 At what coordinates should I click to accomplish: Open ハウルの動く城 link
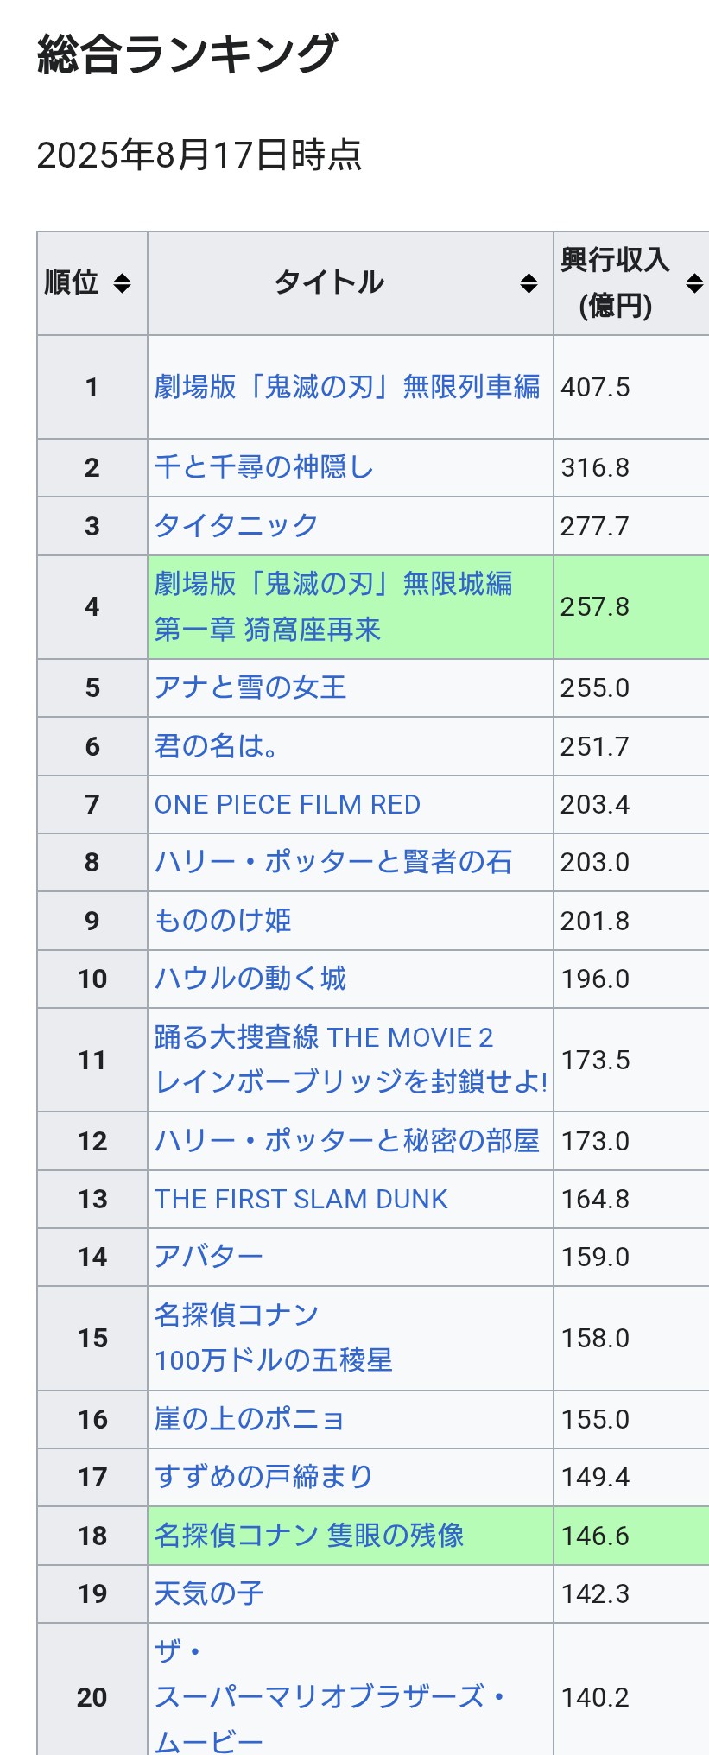click(x=250, y=979)
